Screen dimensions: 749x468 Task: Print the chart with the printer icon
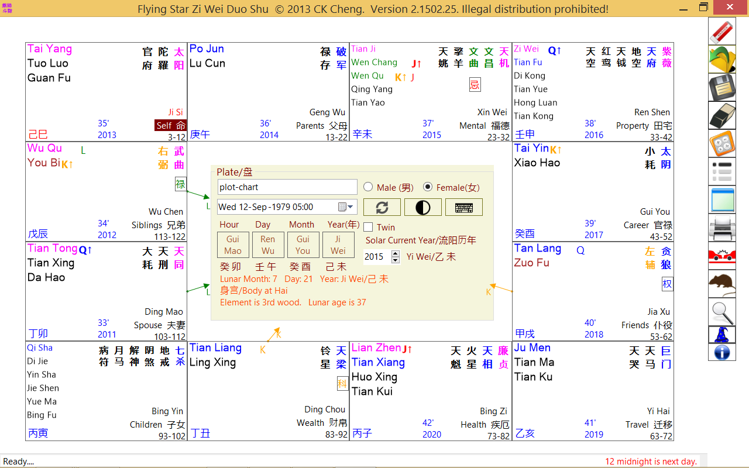point(721,228)
